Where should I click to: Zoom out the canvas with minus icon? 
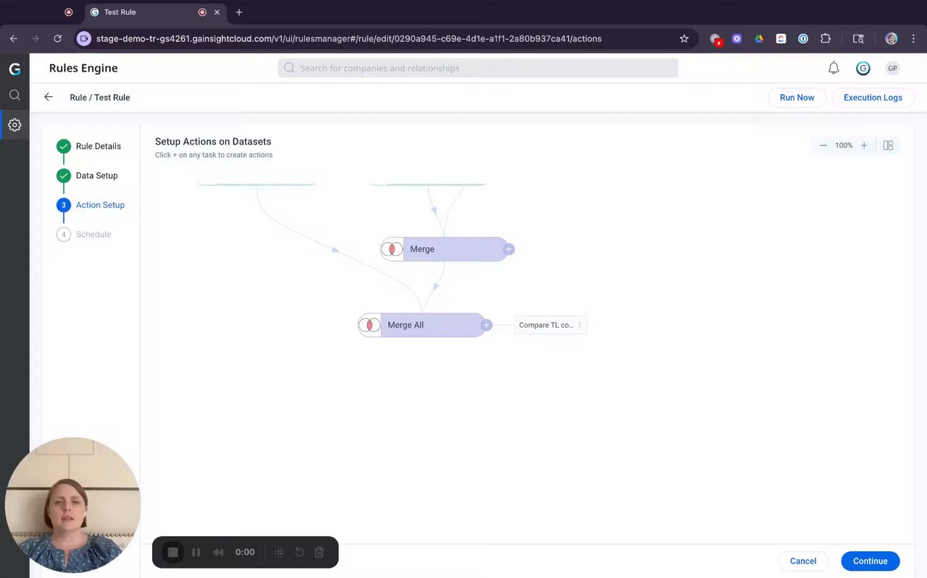(823, 145)
